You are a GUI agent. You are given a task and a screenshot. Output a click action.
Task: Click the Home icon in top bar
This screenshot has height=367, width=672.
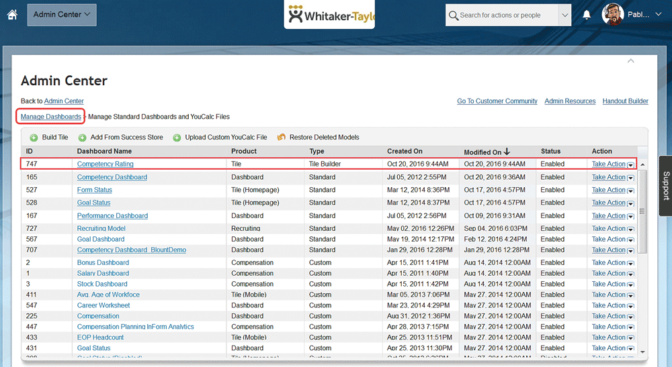click(x=11, y=15)
